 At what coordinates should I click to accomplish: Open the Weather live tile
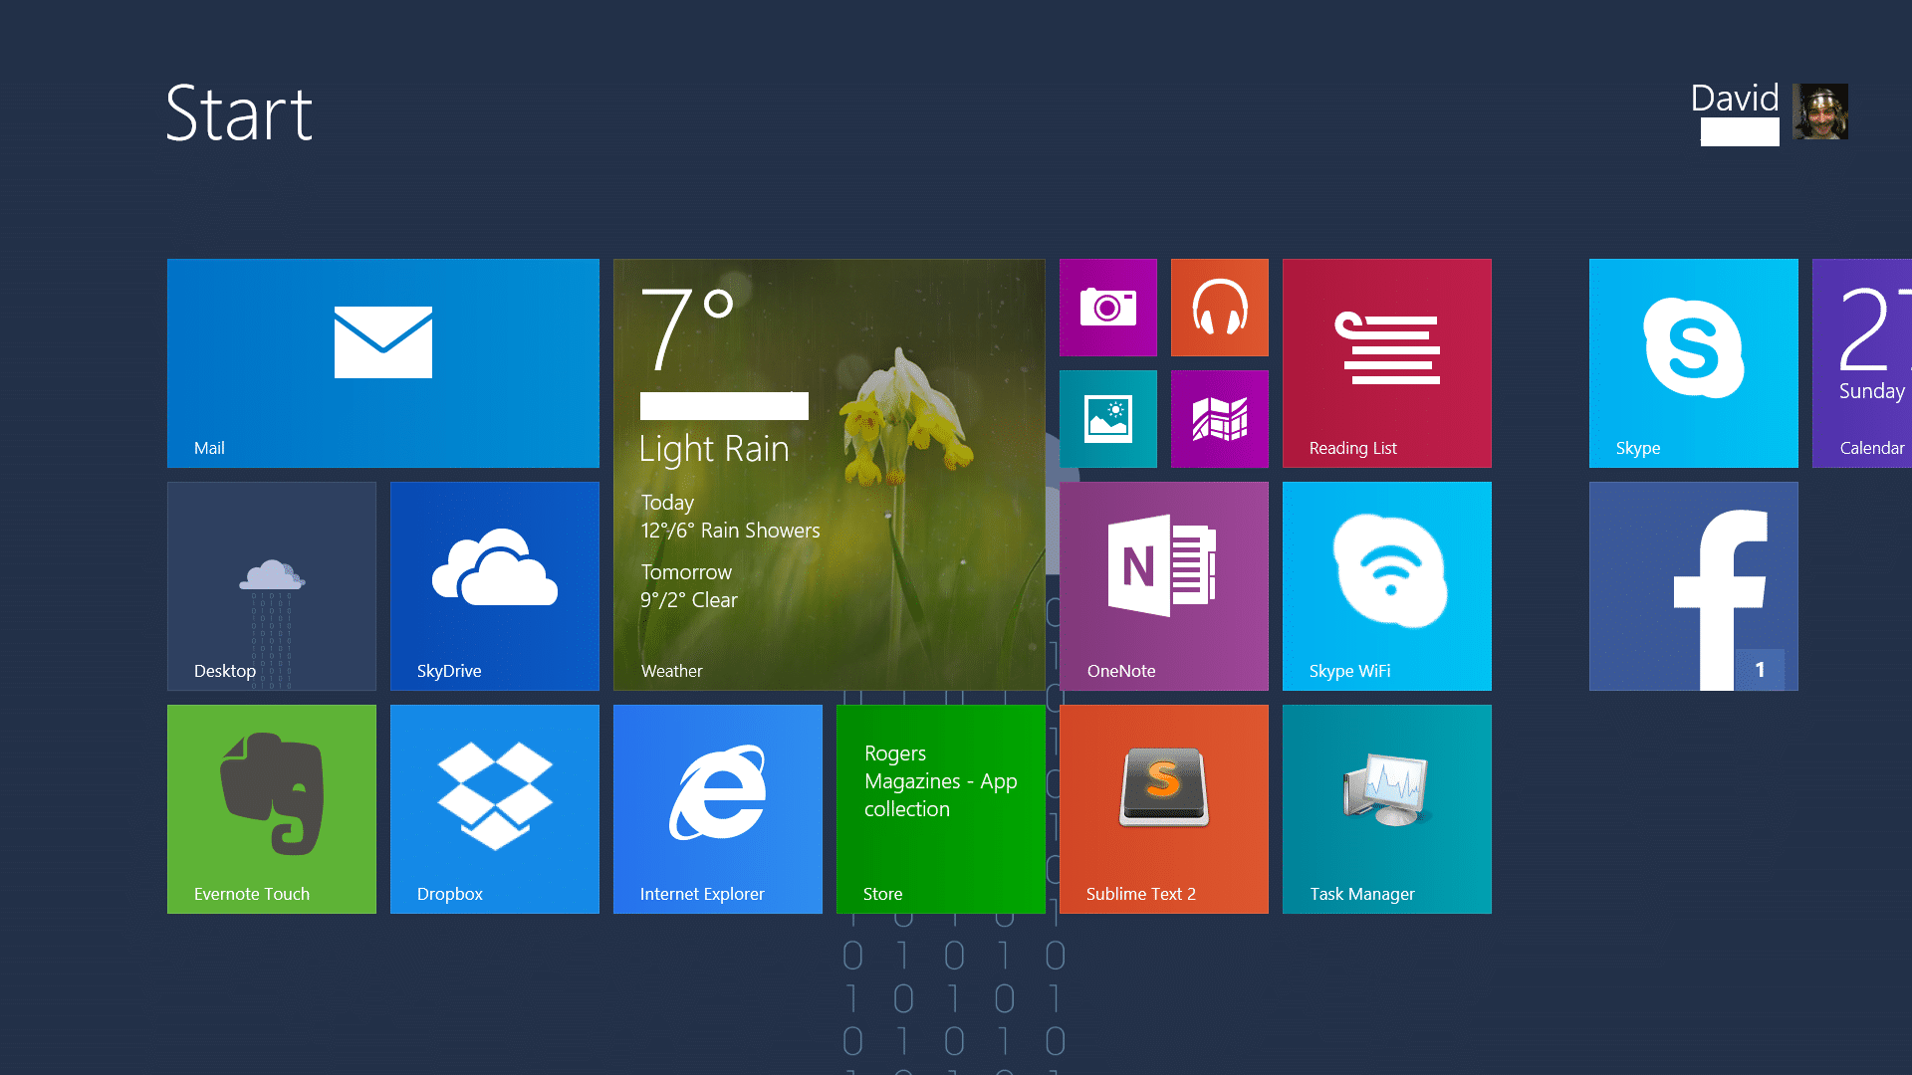point(830,475)
